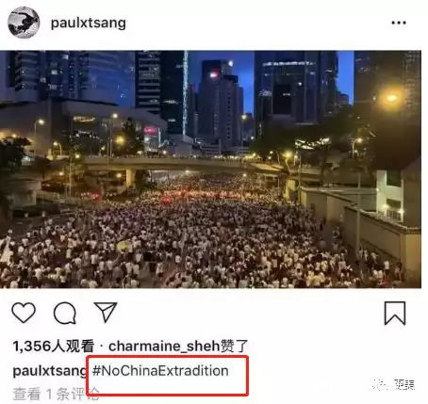
Task: Share post via paper plane icon
Action: pyautogui.click(x=106, y=312)
